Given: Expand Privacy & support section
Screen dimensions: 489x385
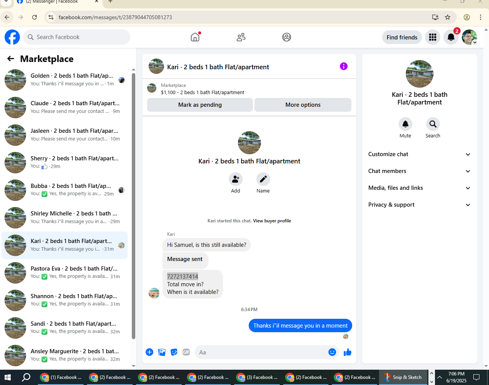Looking at the screenshot, I should [x=420, y=205].
